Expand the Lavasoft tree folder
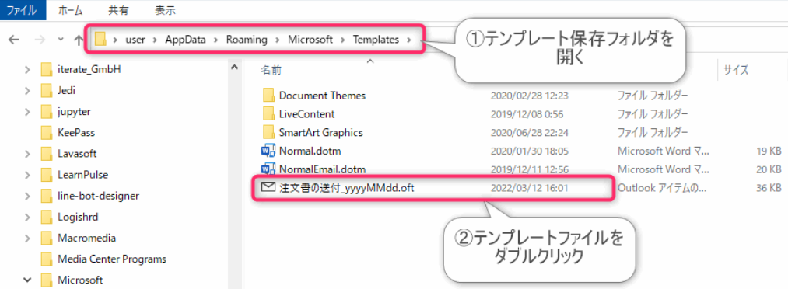This screenshot has width=788, height=289. pyautogui.click(x=28, y=154)
